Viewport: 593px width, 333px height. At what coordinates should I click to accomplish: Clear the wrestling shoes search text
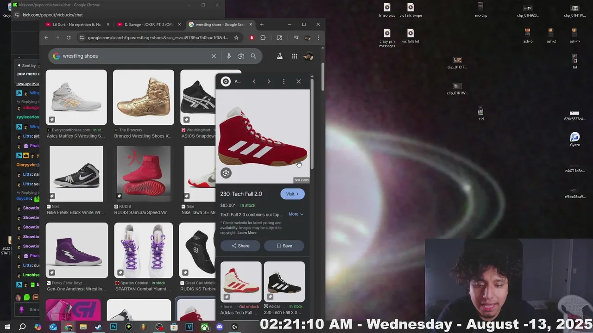click(x=214, y=56)
